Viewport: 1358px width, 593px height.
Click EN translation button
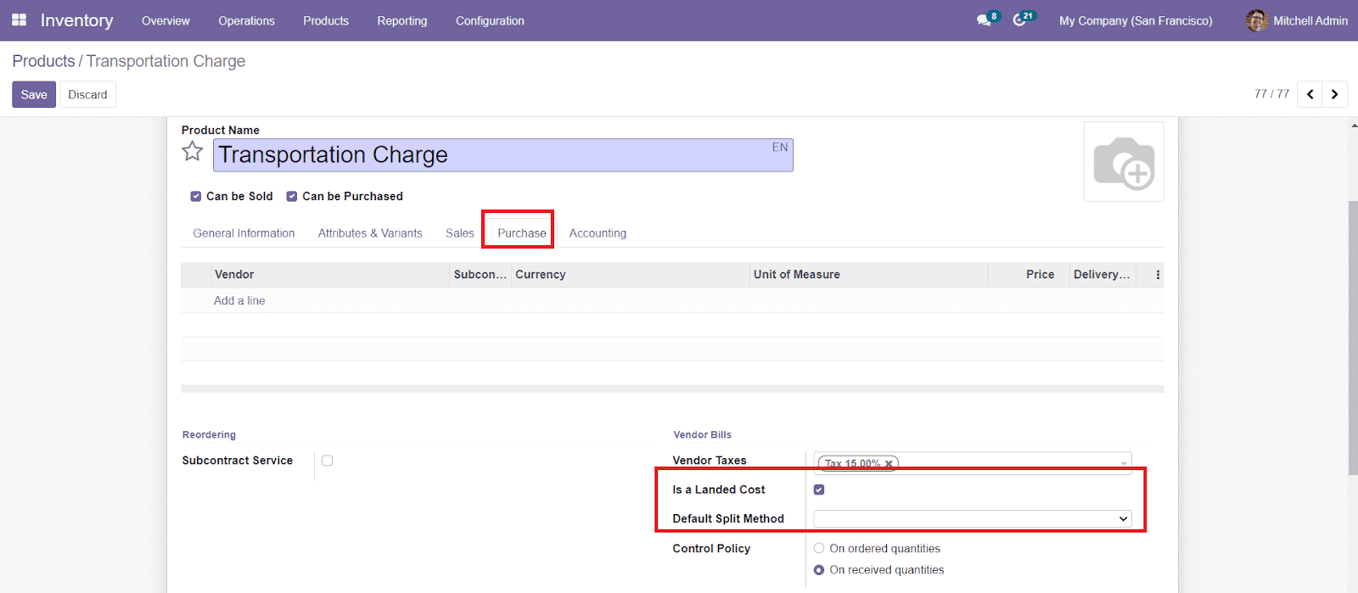780,147
